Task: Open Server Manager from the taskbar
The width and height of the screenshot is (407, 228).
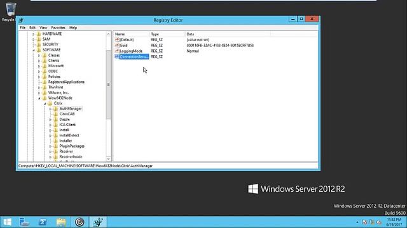Action: point(24,222)
